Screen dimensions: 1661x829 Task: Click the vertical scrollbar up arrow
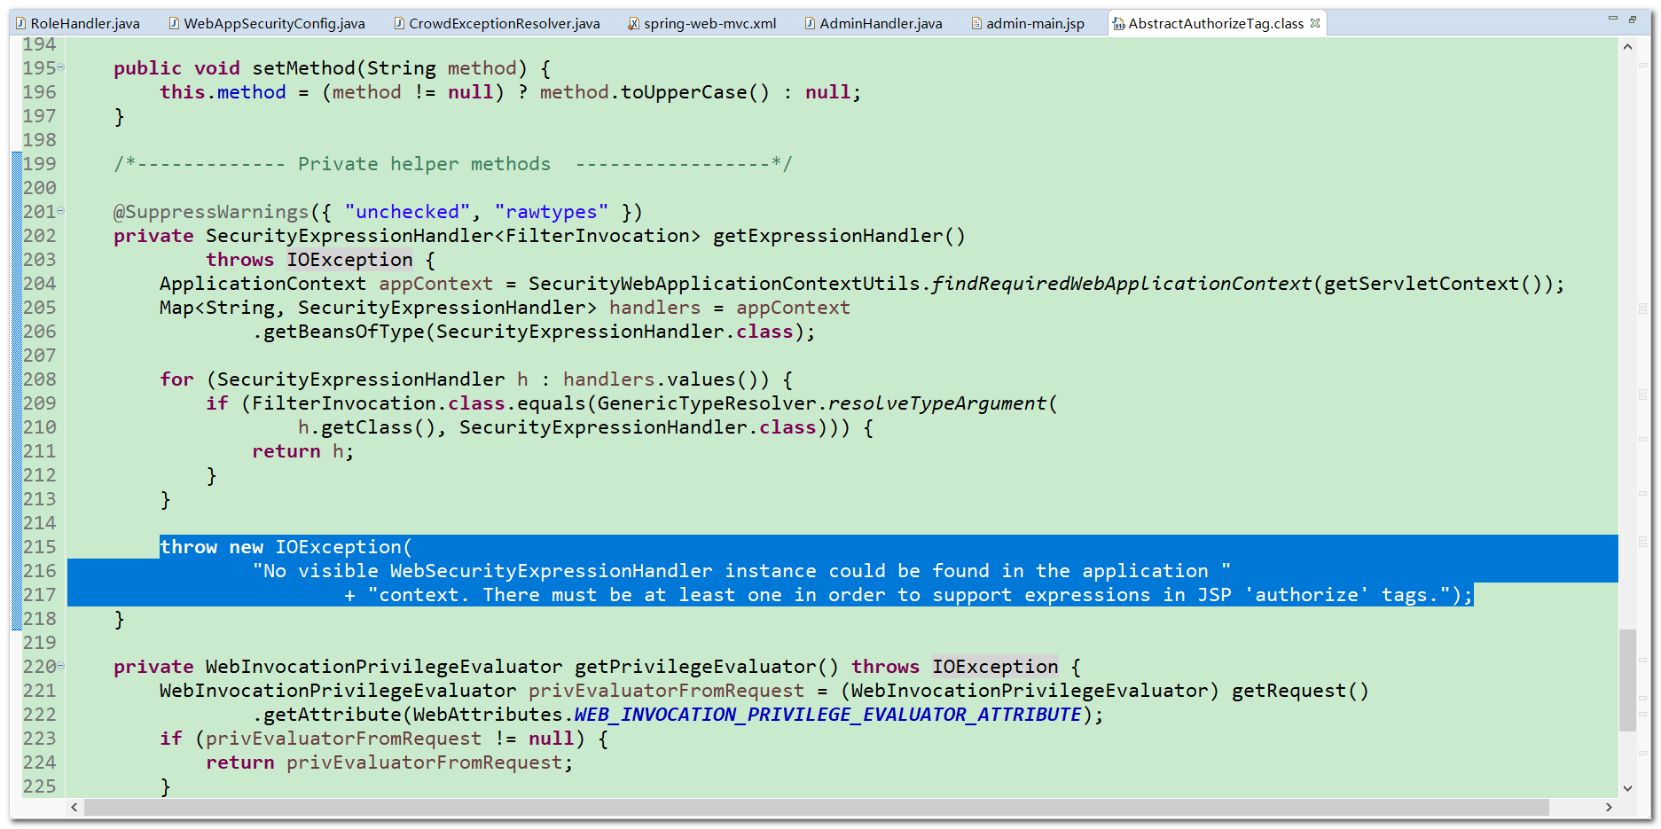(x=1628, y=47)
